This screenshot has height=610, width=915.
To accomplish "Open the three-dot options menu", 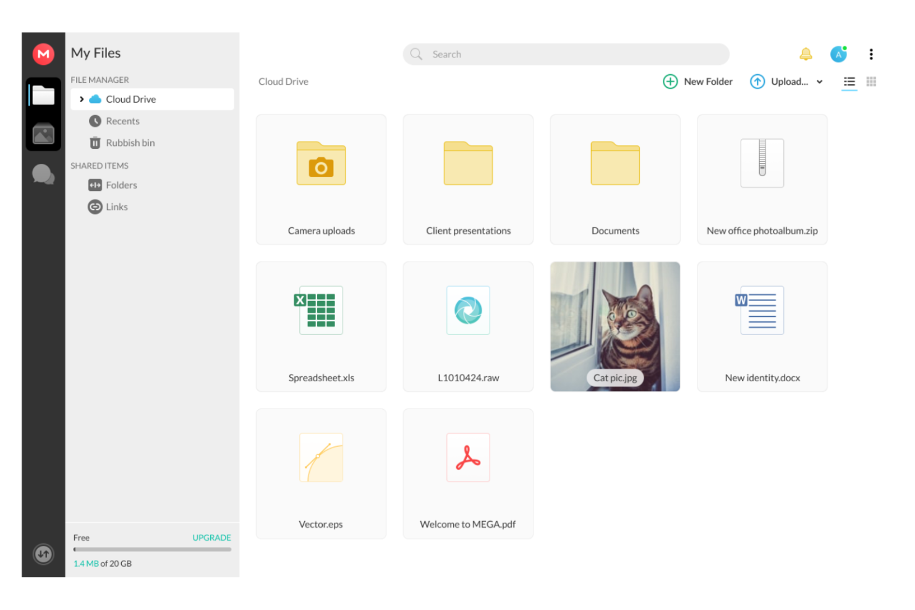I will coord(871,54).
